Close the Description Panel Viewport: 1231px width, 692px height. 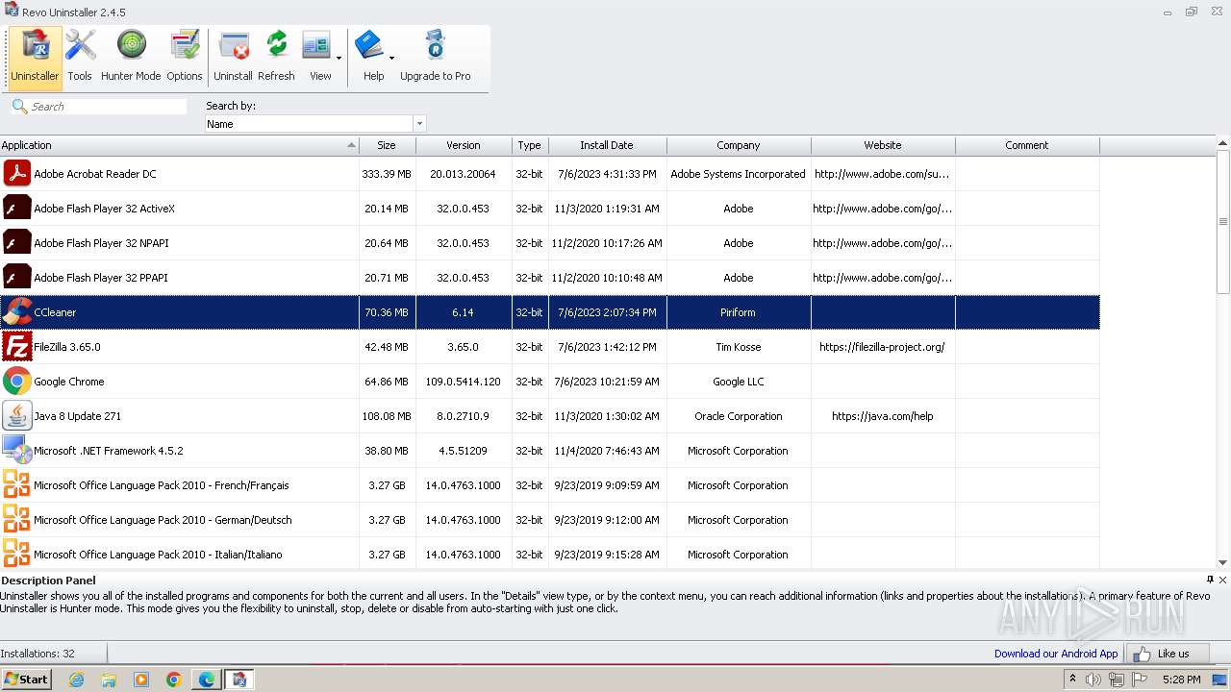(1223, 580)
